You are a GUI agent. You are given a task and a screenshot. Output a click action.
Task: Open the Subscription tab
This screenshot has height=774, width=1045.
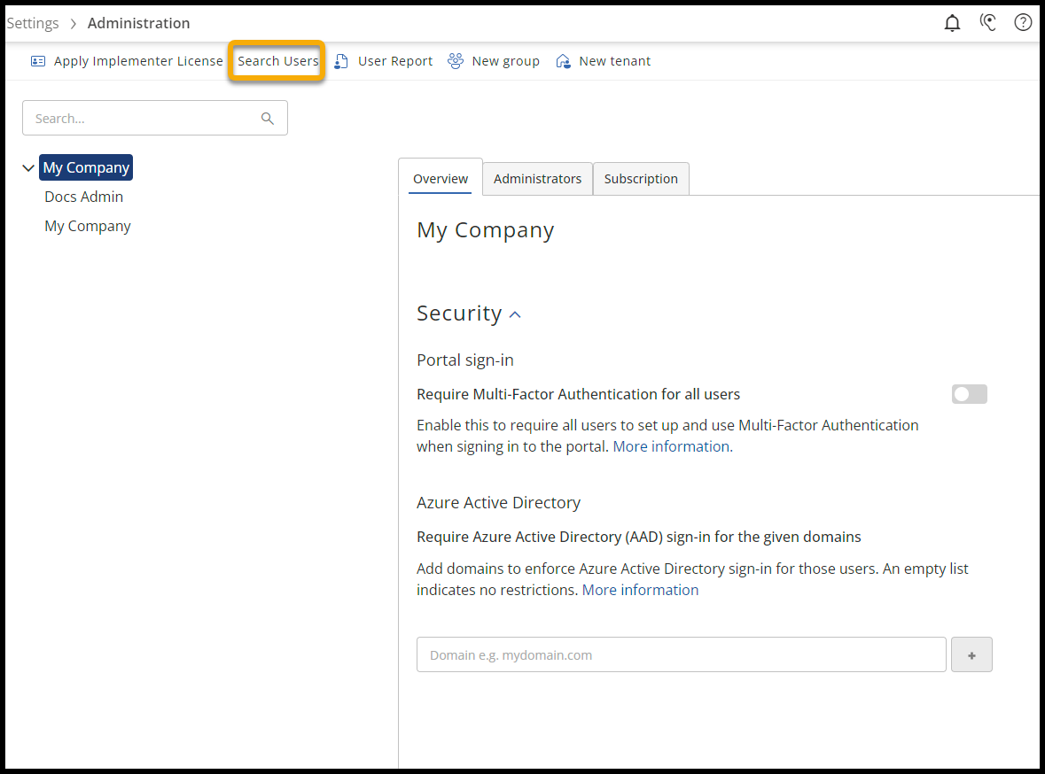pos(641,179)
